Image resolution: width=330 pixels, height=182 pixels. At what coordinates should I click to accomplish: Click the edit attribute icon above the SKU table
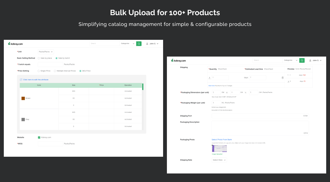(x=21, y=80)
